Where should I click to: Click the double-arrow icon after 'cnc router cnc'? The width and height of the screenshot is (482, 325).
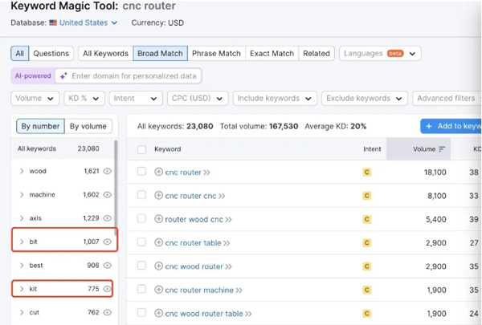222,196
